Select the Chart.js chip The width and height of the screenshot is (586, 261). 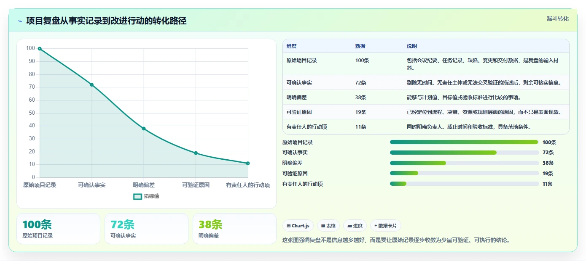[298, 226]
